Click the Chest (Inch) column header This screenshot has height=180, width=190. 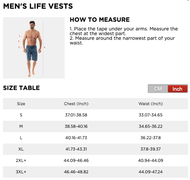tap(76, 104)
